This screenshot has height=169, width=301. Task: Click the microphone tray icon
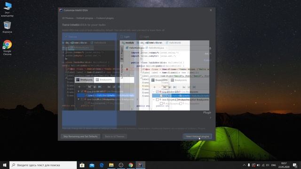(249, 165)
